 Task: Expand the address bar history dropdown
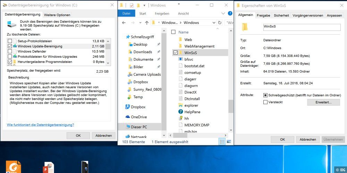[x=214, y=23]
